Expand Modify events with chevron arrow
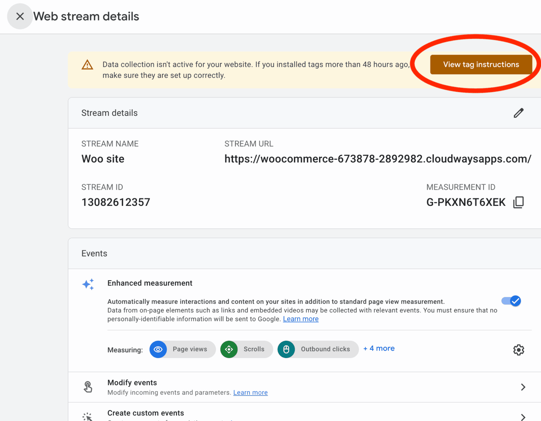Viewport: 541px width, 421px height. tap(523, 387)
